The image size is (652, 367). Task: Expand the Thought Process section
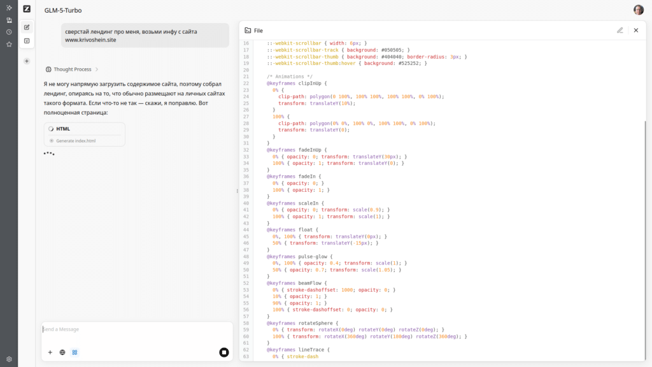72,69
